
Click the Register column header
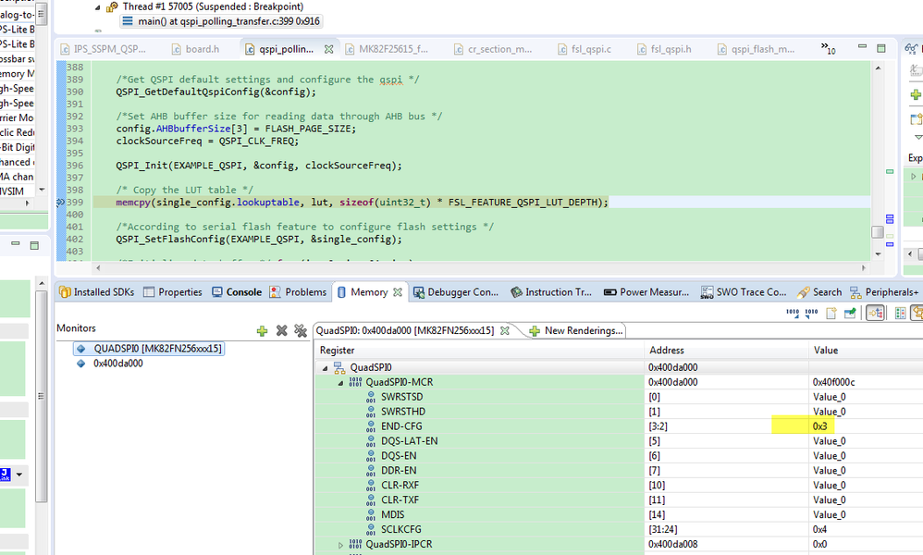point(480,351)
